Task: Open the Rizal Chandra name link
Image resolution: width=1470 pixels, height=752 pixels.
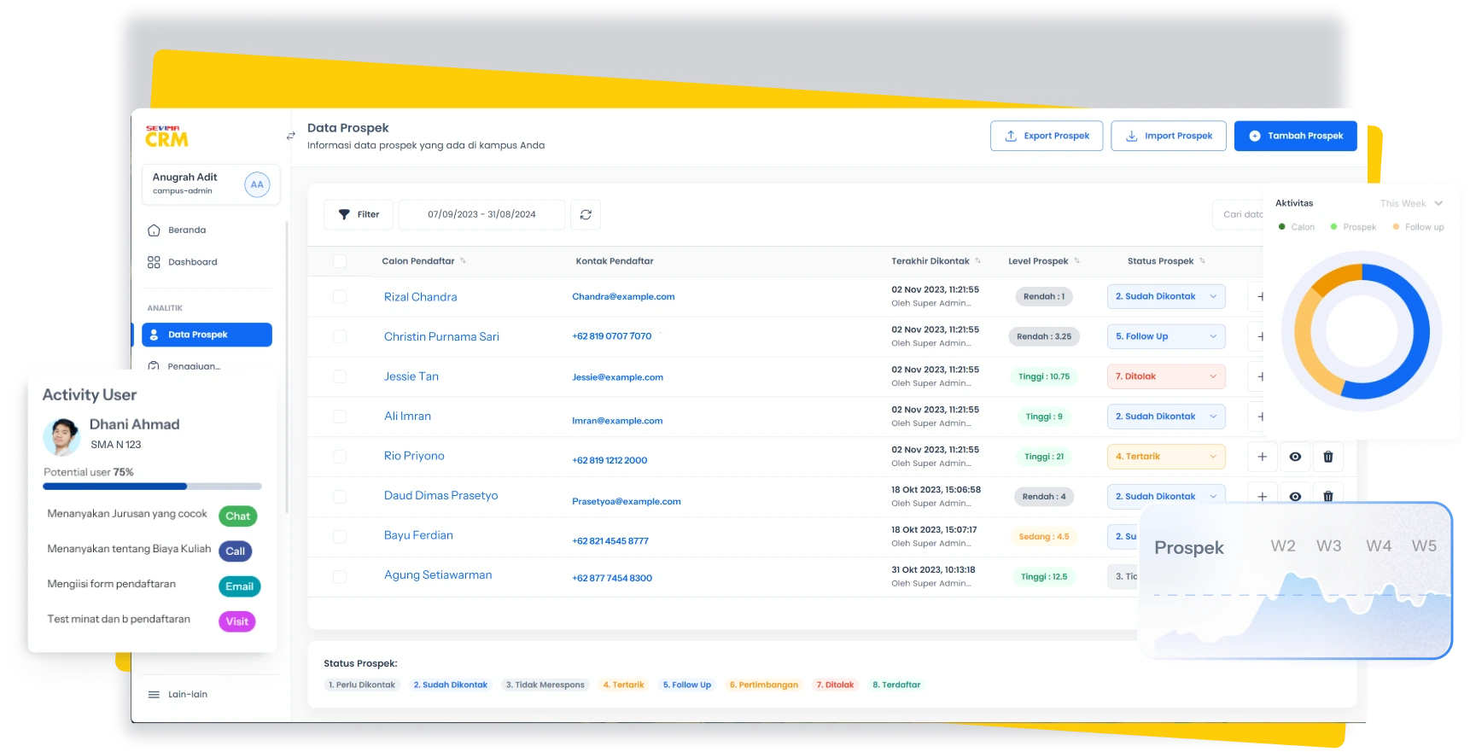Action: click(421, 297)
